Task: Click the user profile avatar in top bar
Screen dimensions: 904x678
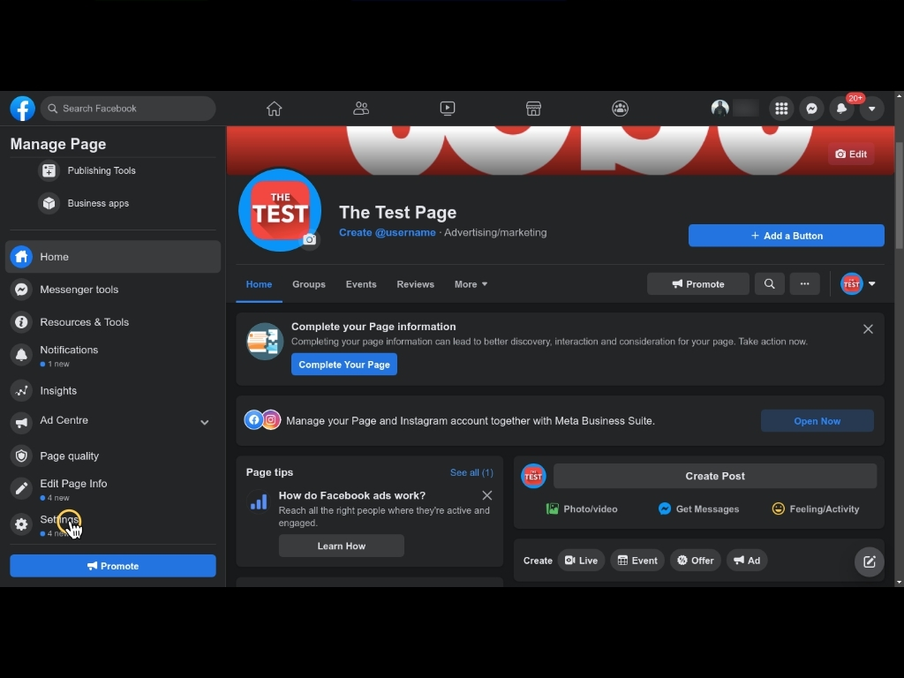Action: click(x=720, y=109)
